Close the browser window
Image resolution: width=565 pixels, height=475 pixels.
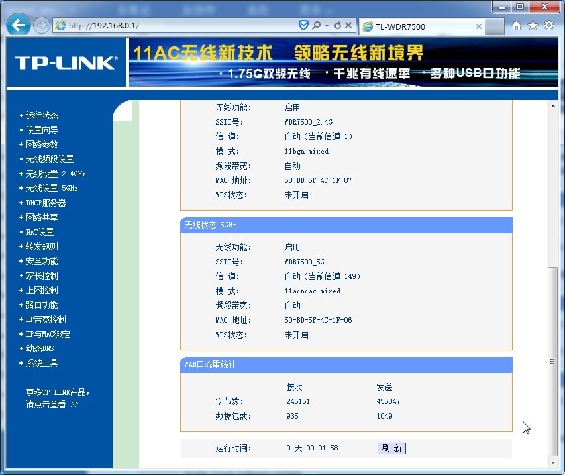coord(545,7)
